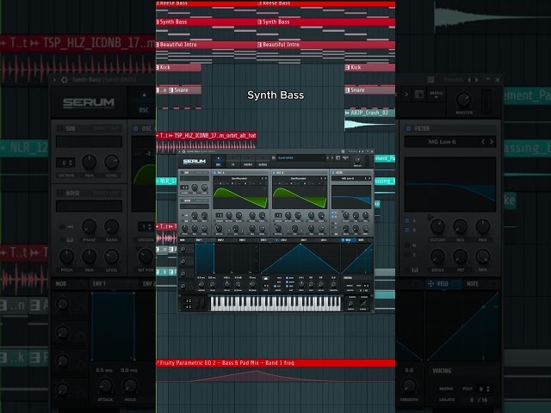
Task: Toggle OSC A power switch
Action: tap(214, 172)
